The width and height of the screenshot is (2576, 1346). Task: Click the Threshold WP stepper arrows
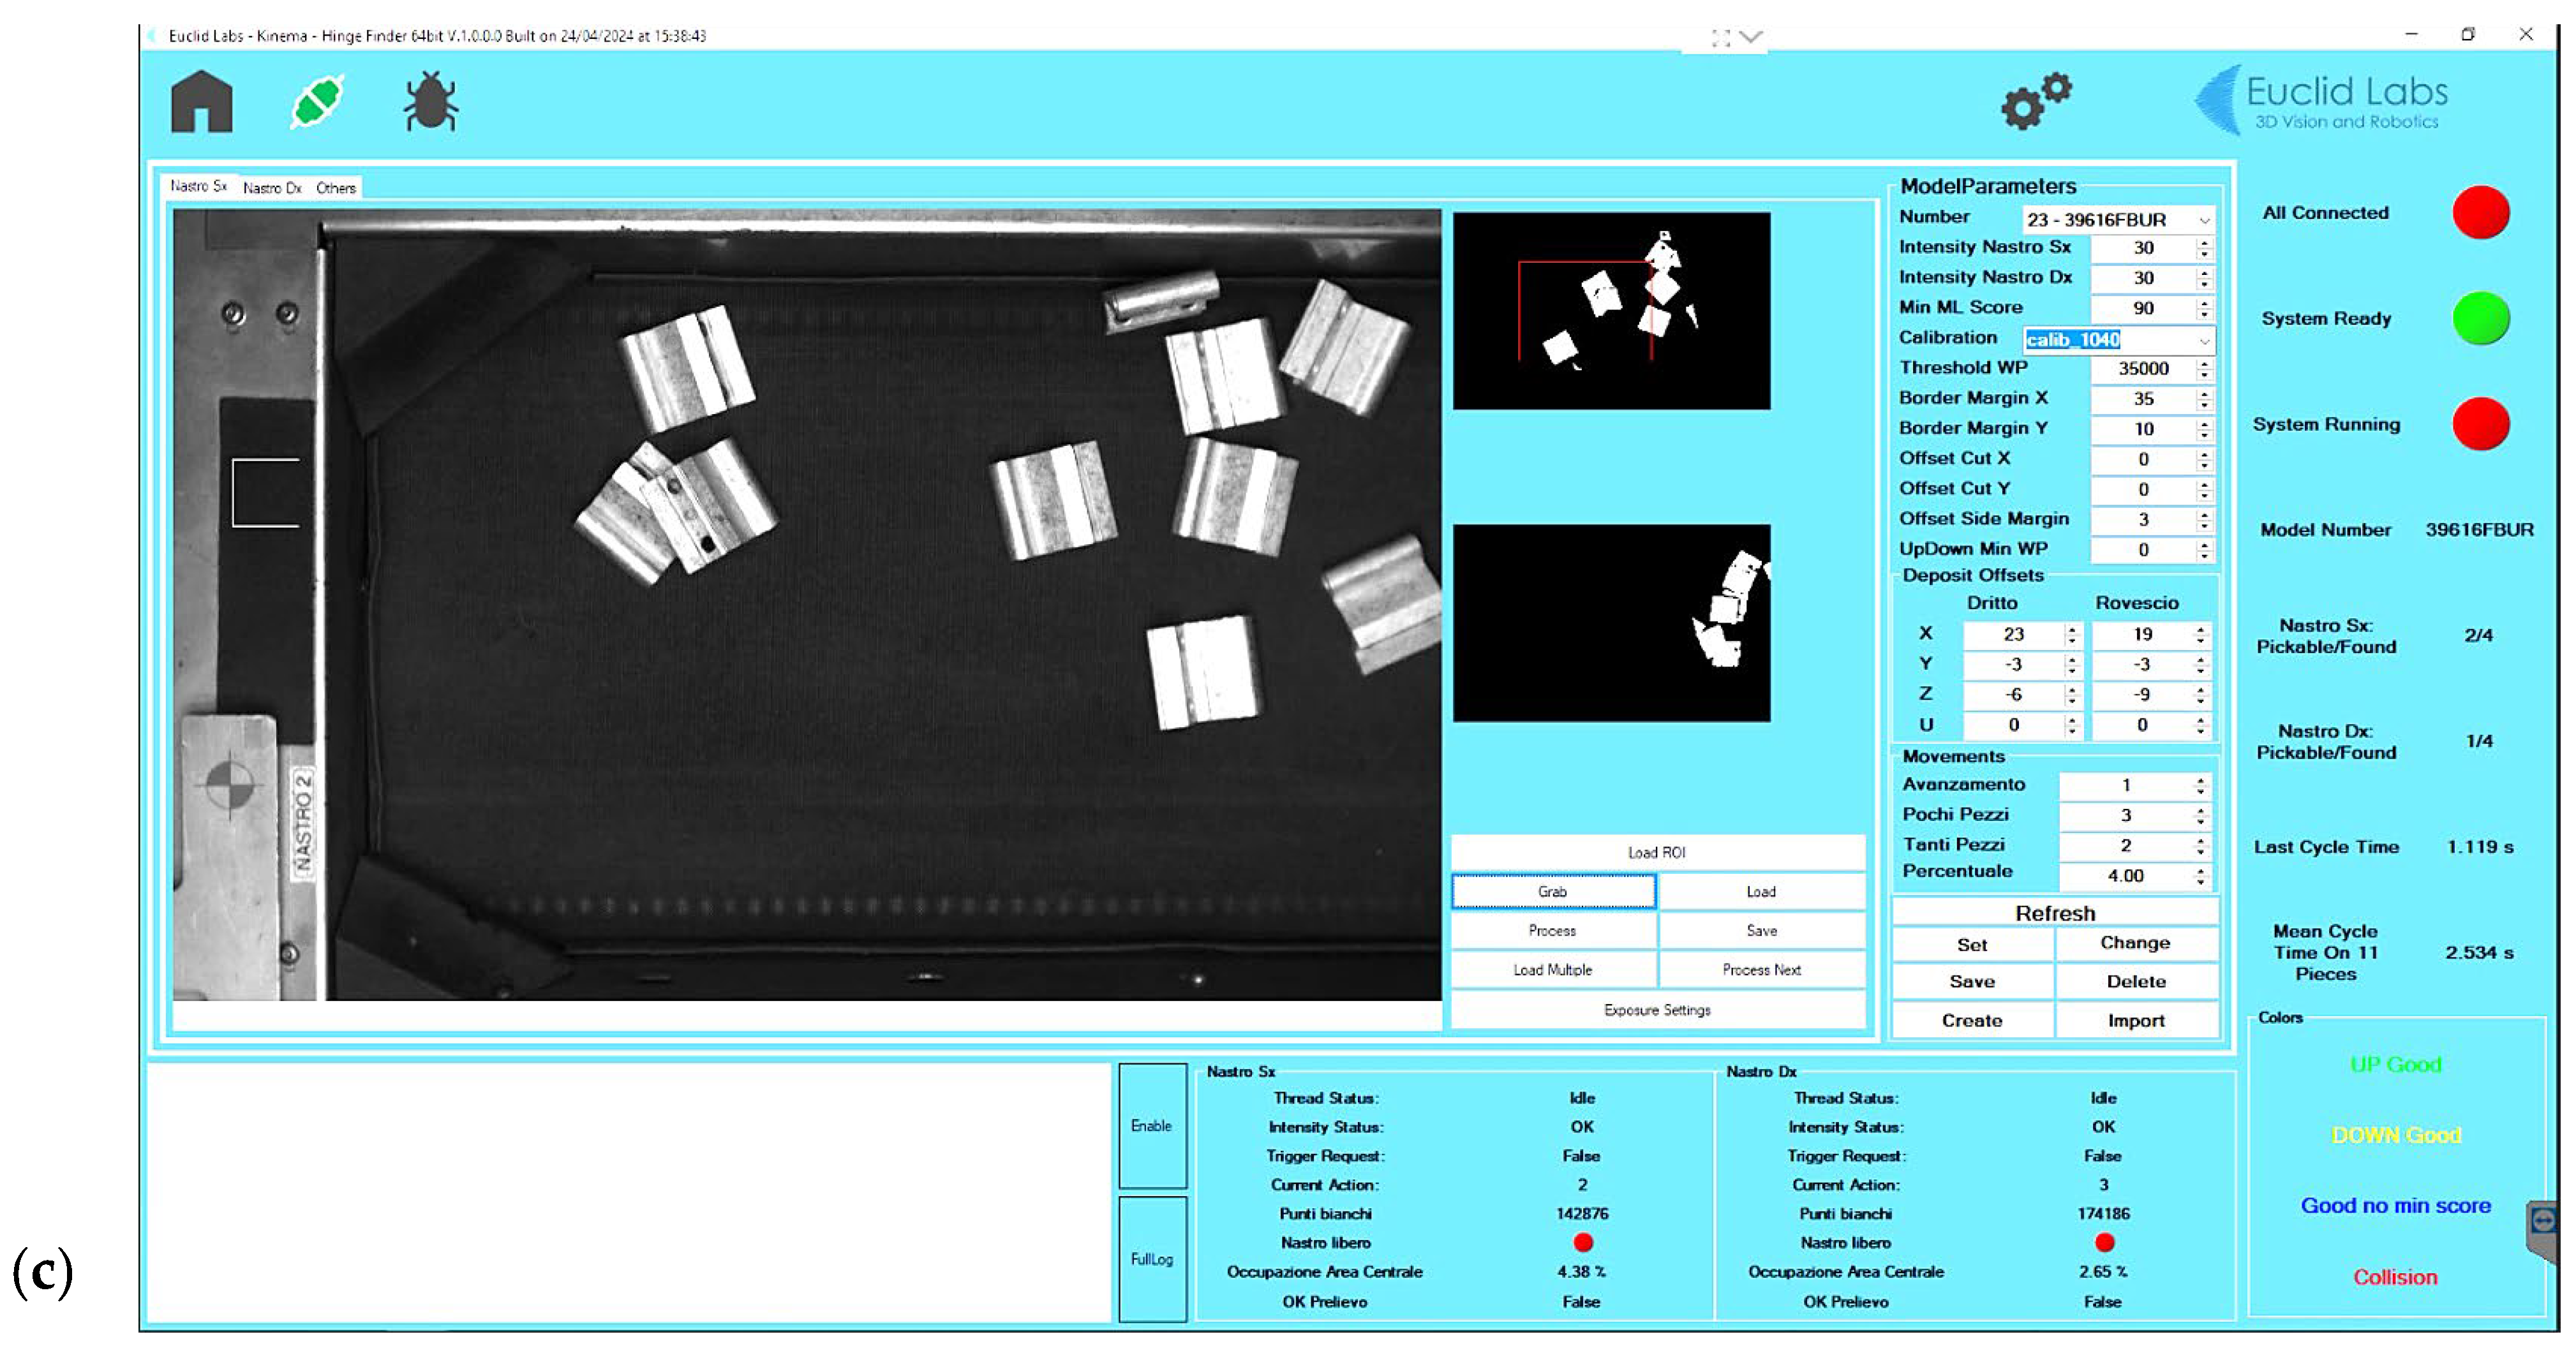point(2203,369)
